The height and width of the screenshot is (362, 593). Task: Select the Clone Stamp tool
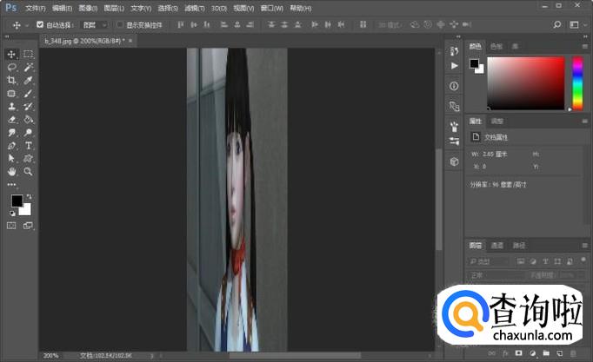pyautogui.click(x=11, y=107)
